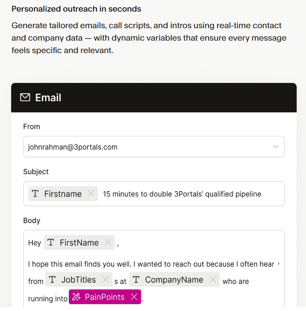The image size is (306, 311).
Task: Delete the JobTitles variable tag
Action: (x=105, y=279)
